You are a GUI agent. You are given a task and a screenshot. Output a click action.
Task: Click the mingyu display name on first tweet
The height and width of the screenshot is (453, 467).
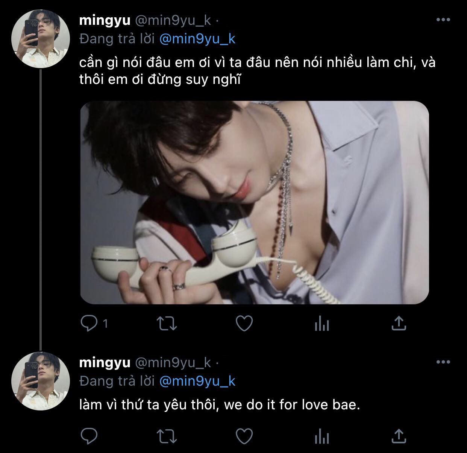pos(105,21)
